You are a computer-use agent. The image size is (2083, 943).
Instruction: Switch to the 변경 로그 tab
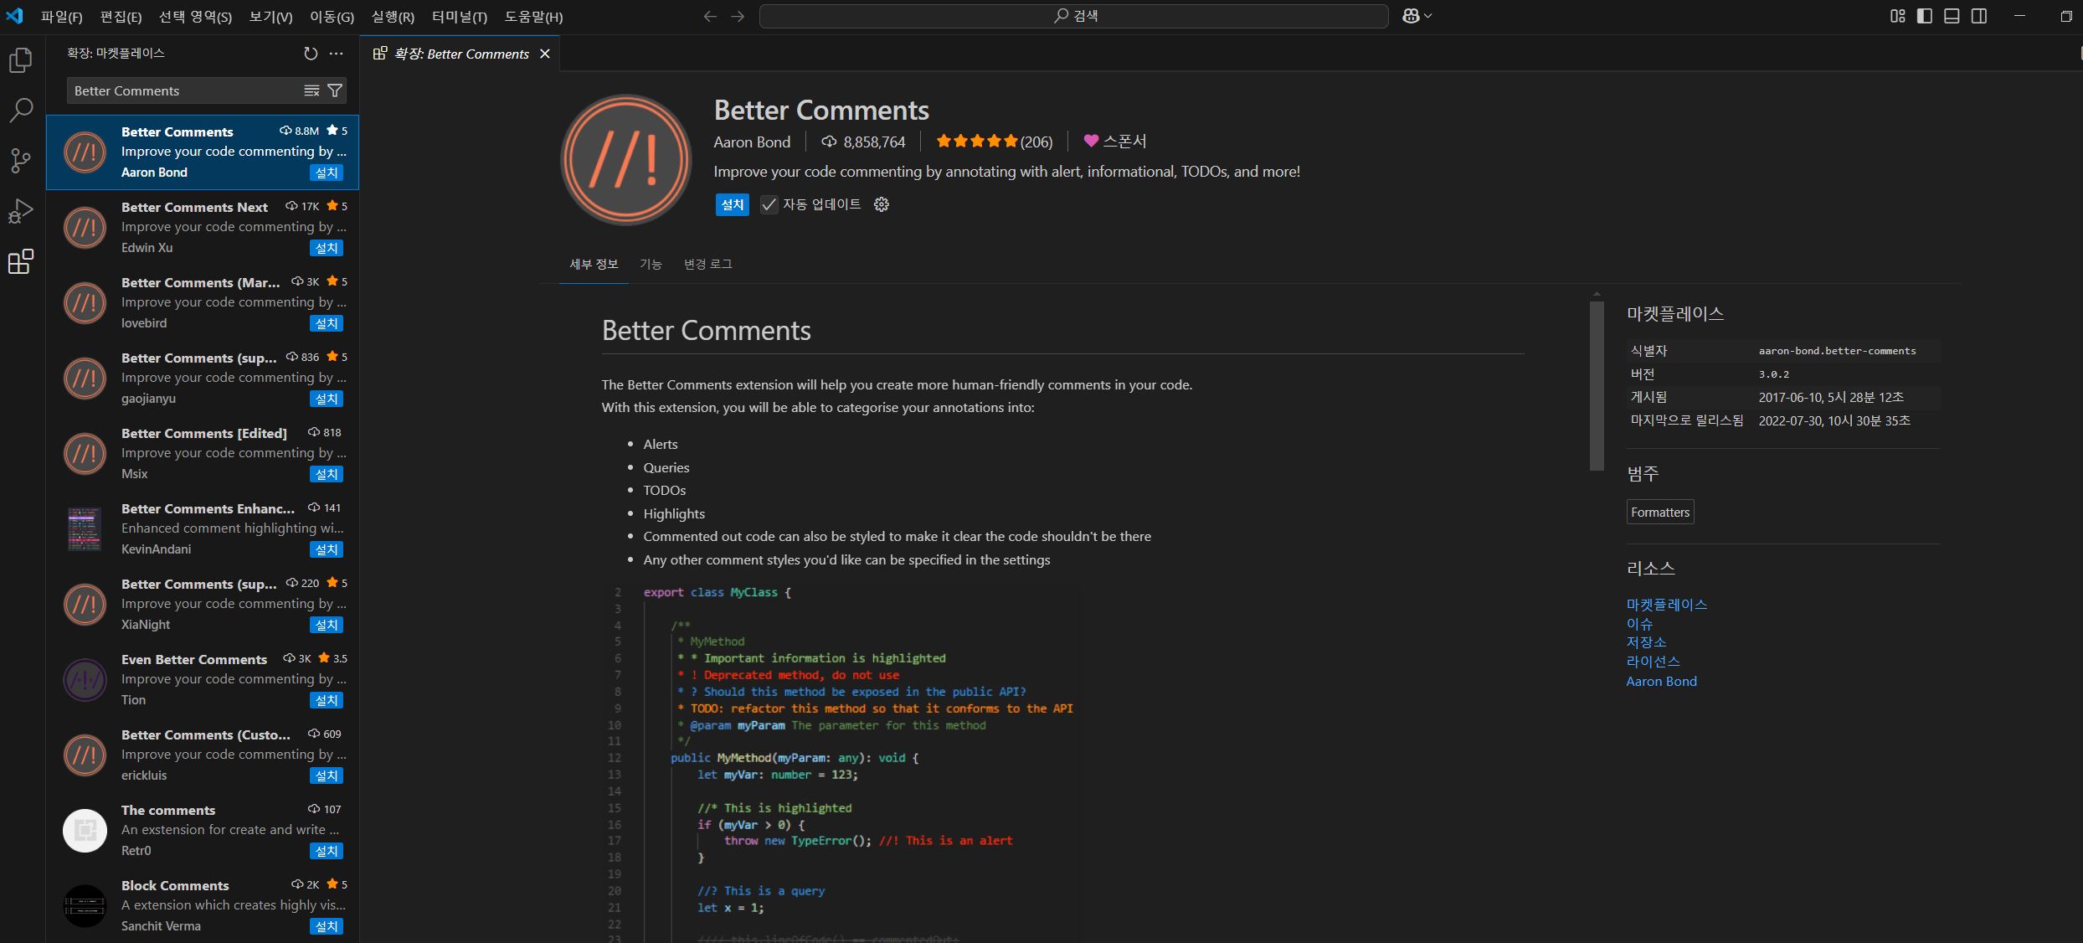(x=708, y=264)
